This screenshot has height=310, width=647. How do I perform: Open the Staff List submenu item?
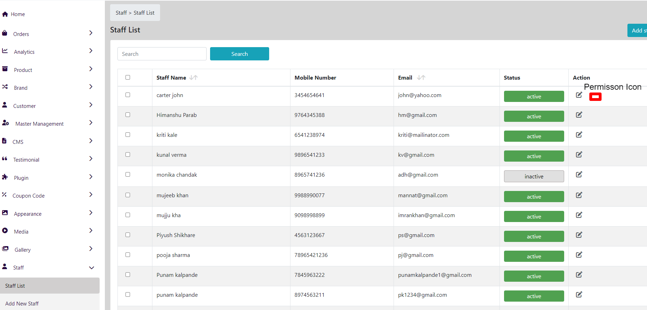(50, 286)
